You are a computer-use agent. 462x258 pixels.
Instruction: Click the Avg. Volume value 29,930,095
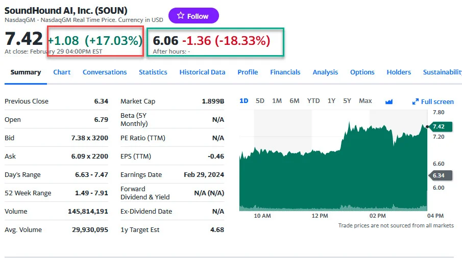[90, 230]
